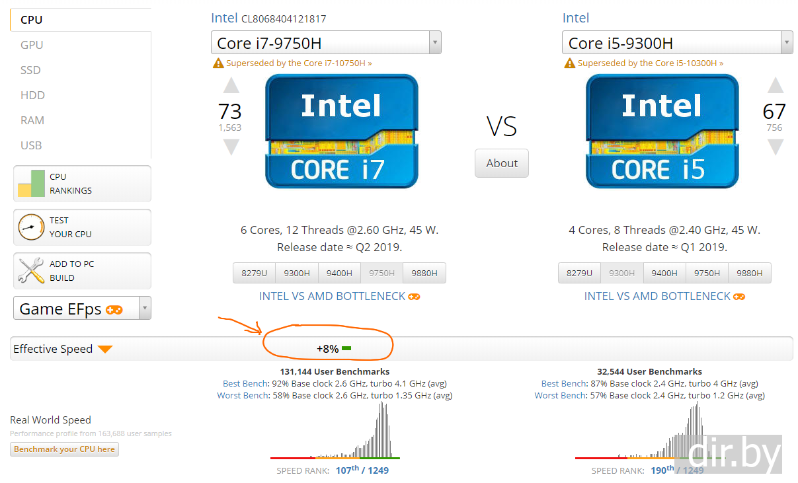Expand the Game EFps dropdown
Screen dimensions: 798x483
pos(145,309)
